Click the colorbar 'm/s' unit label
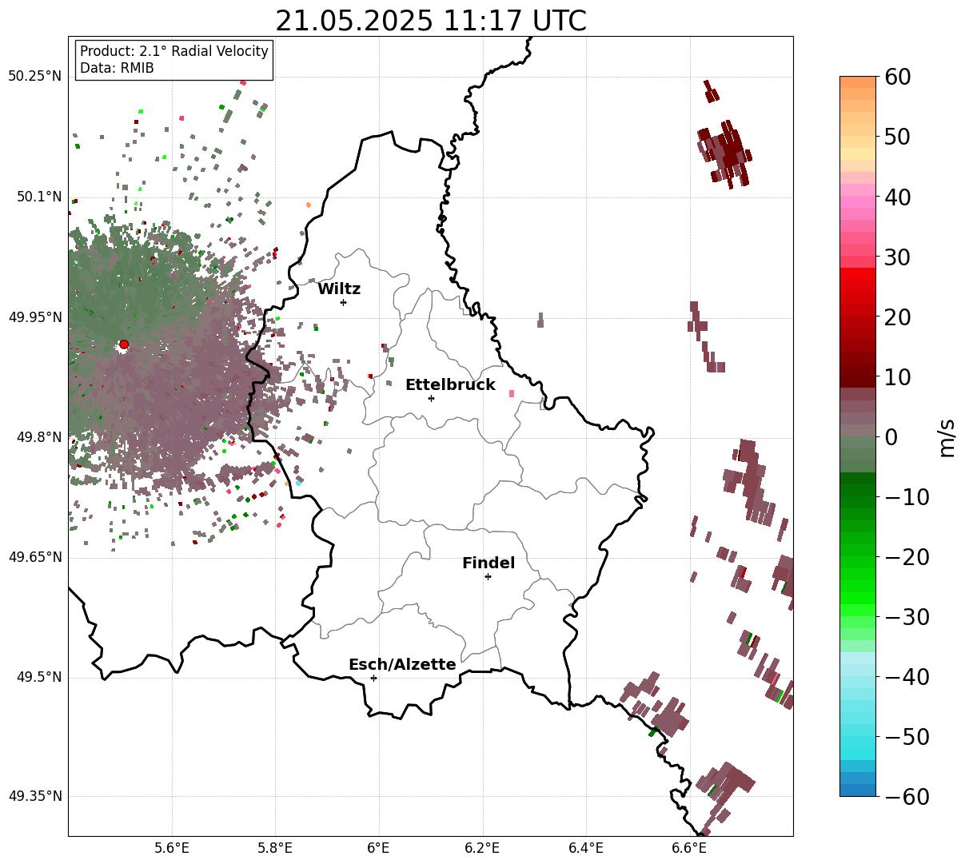This screenshot has width=965, height=864. pyautogui.click(x=947, y=437)
